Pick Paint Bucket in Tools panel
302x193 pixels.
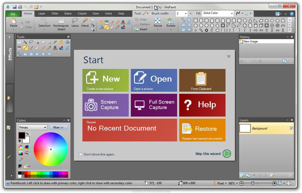[67, 42]
